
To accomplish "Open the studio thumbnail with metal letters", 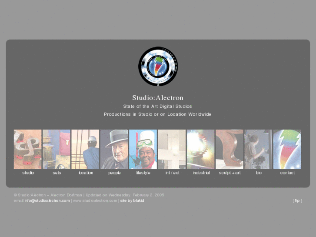I will (28, 149).
